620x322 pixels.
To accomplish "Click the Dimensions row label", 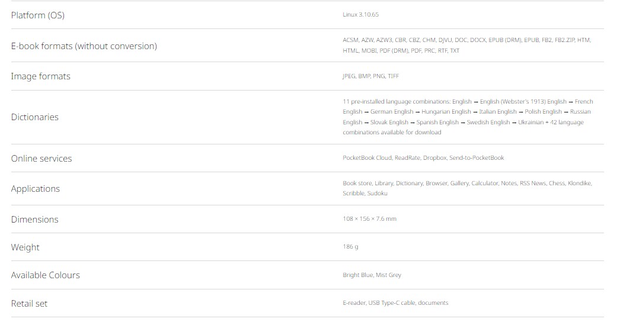I will tap(34, 220).
